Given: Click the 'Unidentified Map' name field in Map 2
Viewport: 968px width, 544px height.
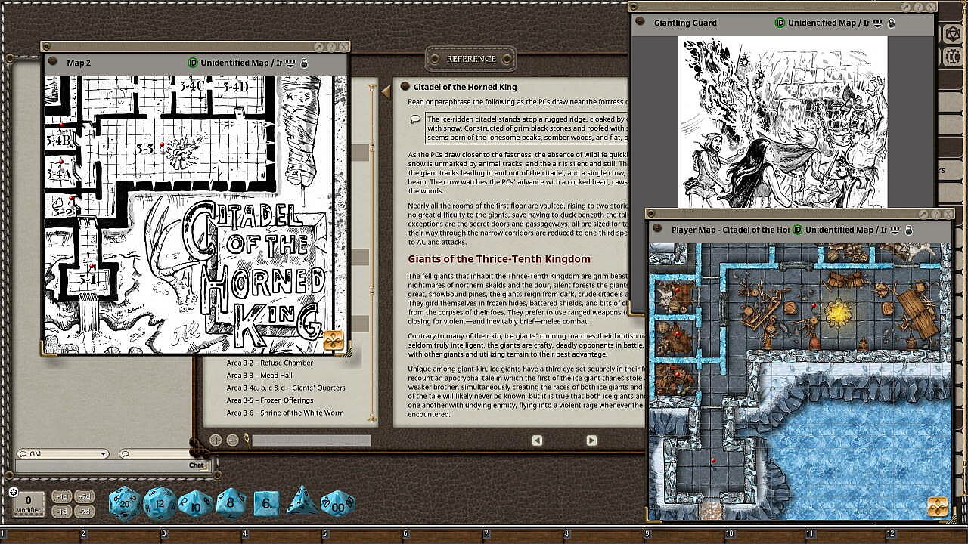Looking at the screenshot, I should pyautogui.click(x=241, y=63).
